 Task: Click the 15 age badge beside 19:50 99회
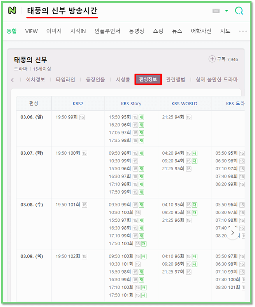click(x=82, y=117)
